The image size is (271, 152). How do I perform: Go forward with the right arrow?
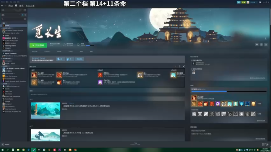tap(5, 6)
